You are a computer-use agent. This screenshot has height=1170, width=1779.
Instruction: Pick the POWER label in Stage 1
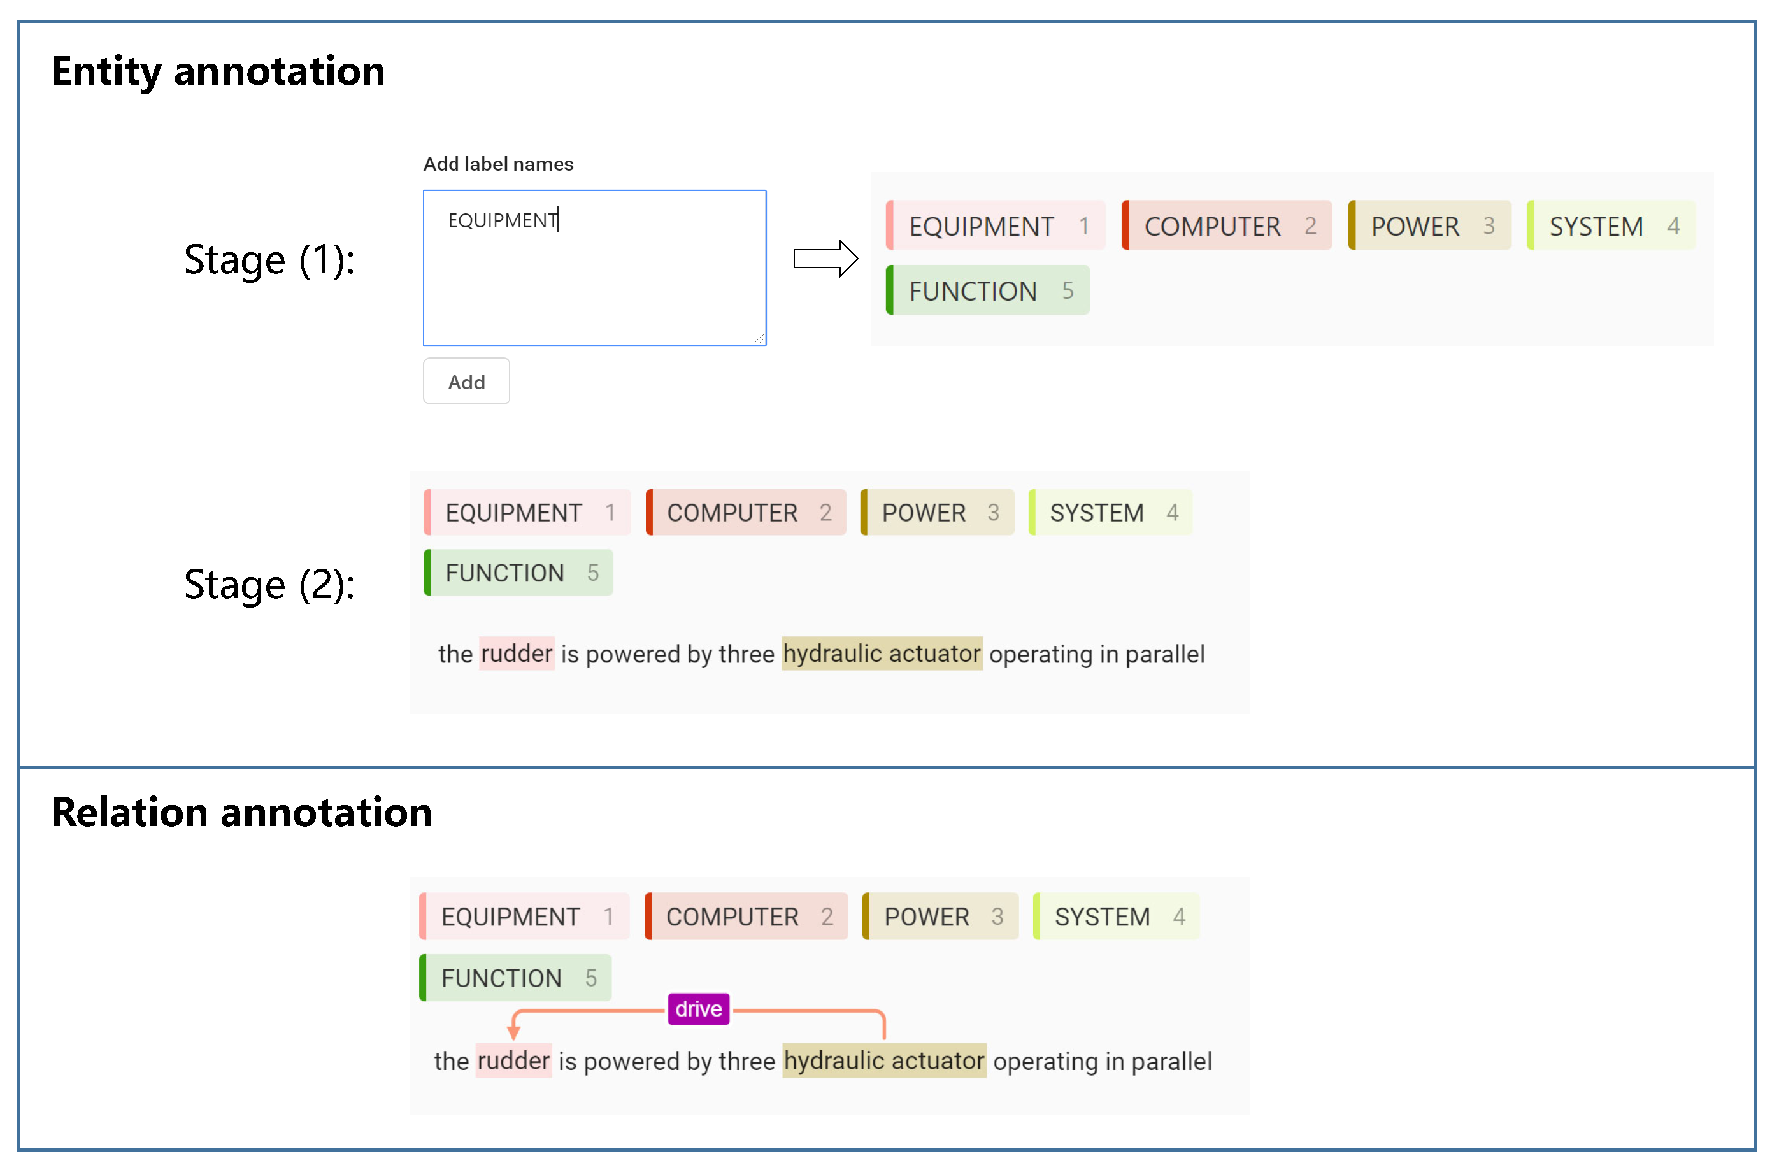tap(1429, 225)
